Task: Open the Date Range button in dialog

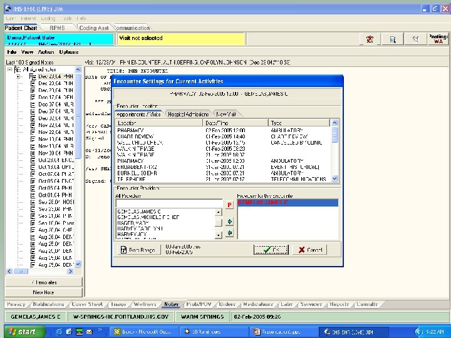Action: pyautogui.click(x=140, y=250)
